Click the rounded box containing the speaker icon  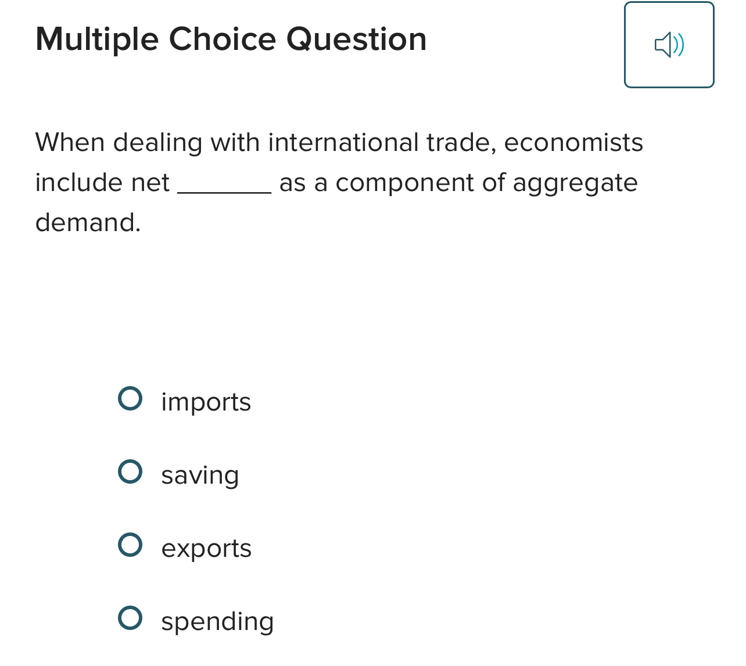[669, 44]
